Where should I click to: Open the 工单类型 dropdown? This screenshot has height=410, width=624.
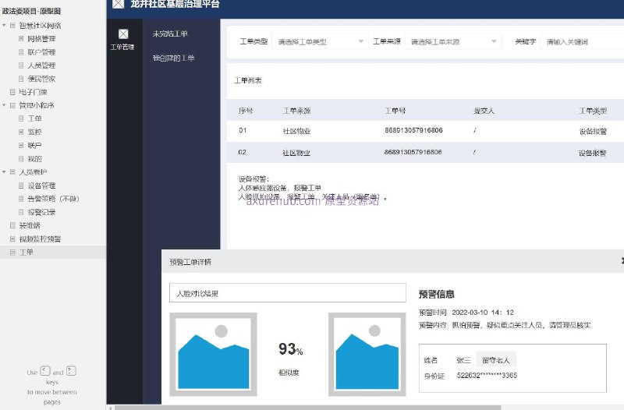point(320,41)
